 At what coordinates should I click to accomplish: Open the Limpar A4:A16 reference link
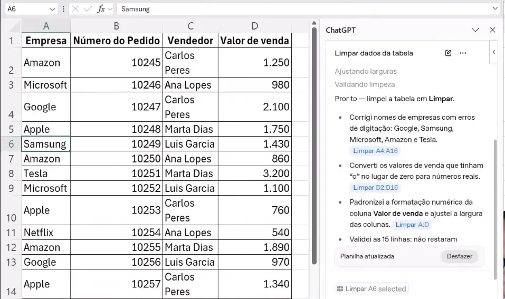tap(375, 151)
